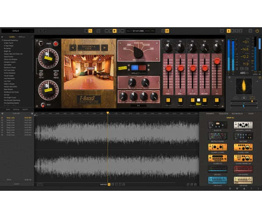Click the Export button under clip list
This screenshot has height=218, width=262.
point(16,184)
